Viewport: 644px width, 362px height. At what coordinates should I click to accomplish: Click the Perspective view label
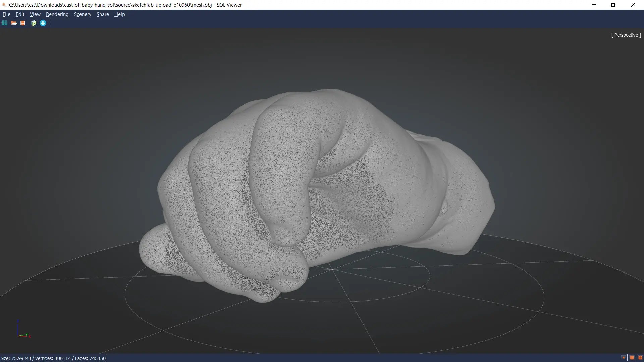pyautogui.click(x=626, y=35)
